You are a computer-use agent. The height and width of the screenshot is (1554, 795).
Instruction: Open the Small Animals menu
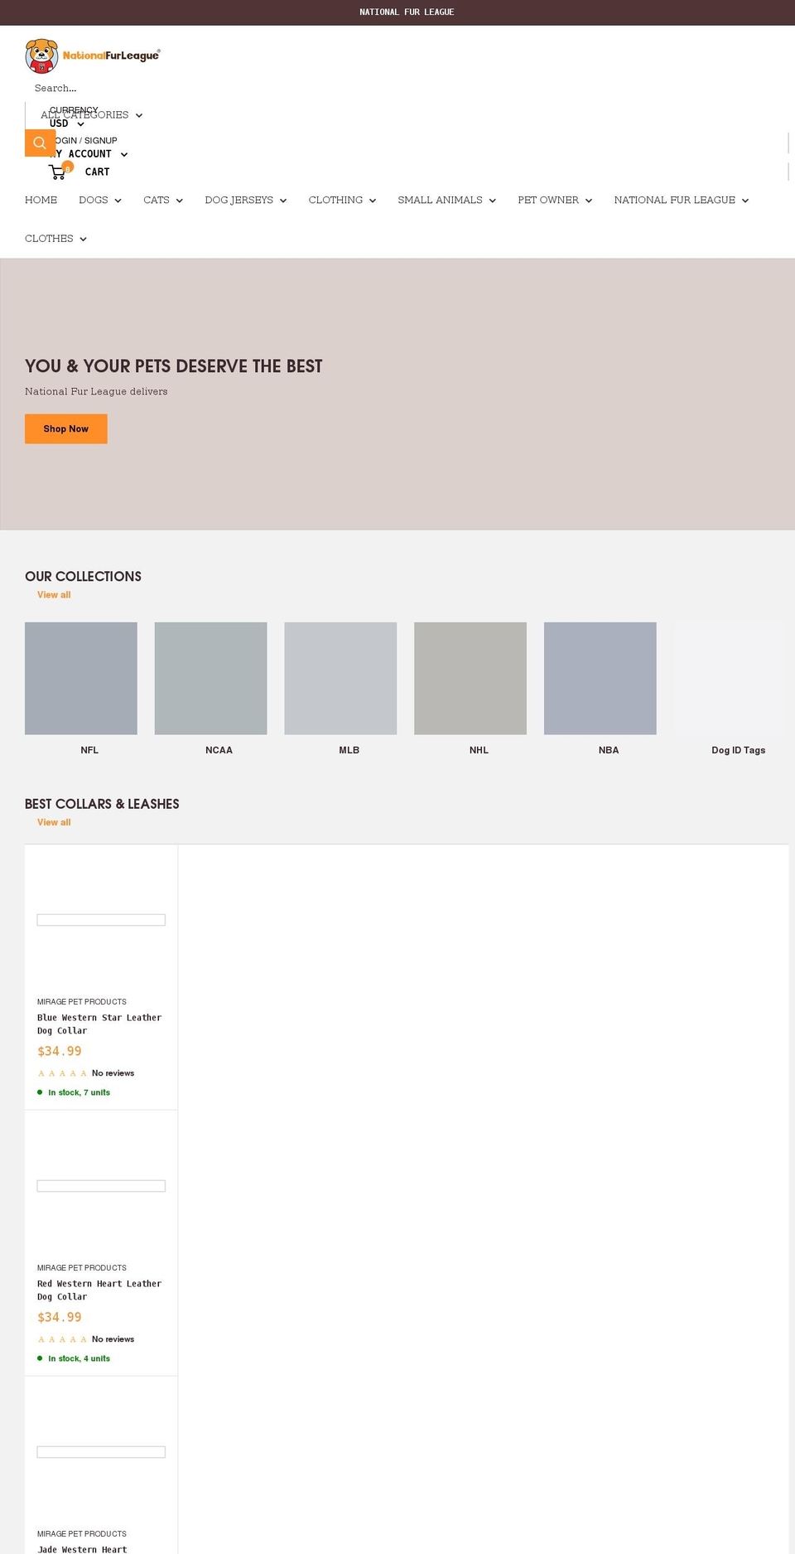pos(446,200)
